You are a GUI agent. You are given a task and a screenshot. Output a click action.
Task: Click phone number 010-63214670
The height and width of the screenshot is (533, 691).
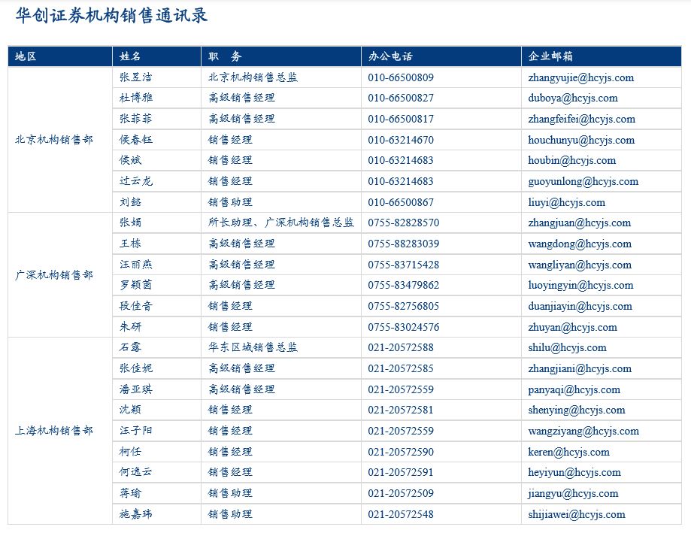tap(401, 140)
